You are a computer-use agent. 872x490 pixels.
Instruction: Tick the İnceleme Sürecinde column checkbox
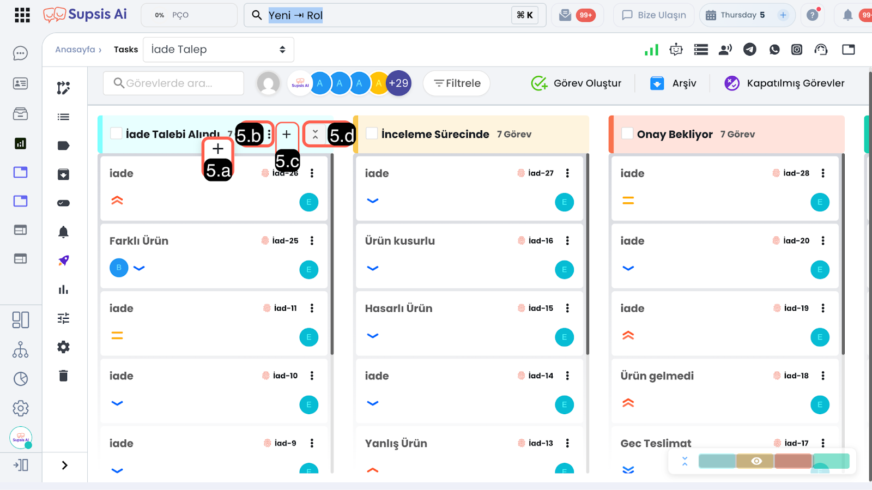pyautogui.click(x=372, y=134)
